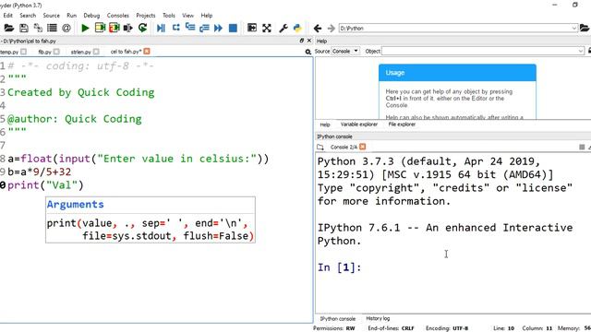Viewport: 591px width, 332px height.
Task: Click the Open file folder icon
Action: [x=8, y=28]
